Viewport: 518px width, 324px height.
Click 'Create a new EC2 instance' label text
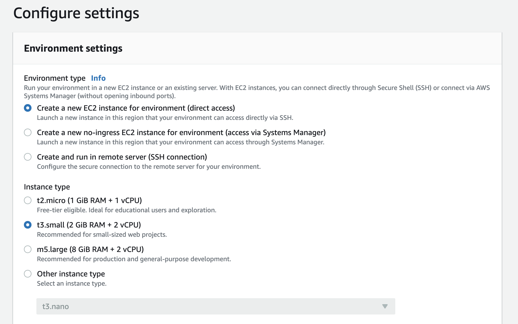point(136,108)
